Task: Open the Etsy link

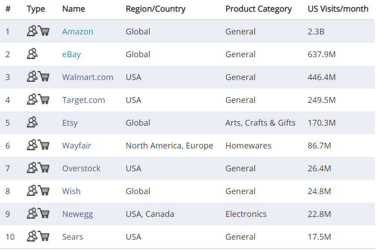Action: pos(70,123)
